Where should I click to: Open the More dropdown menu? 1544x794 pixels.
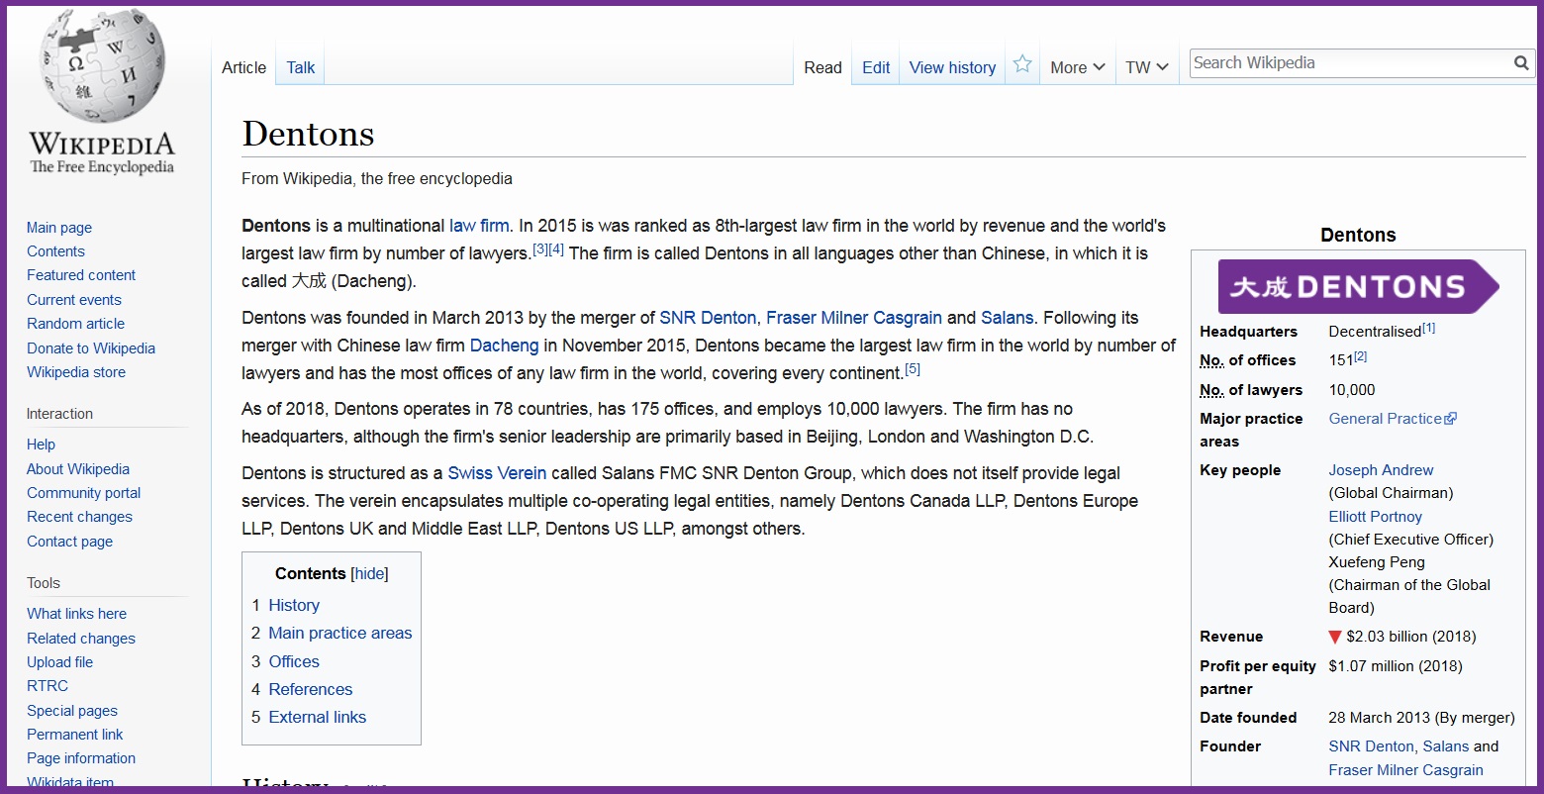[x=1077, y=67]
